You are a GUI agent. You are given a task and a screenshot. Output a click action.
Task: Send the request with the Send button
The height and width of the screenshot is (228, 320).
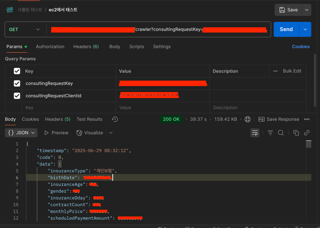pos(286,29)
